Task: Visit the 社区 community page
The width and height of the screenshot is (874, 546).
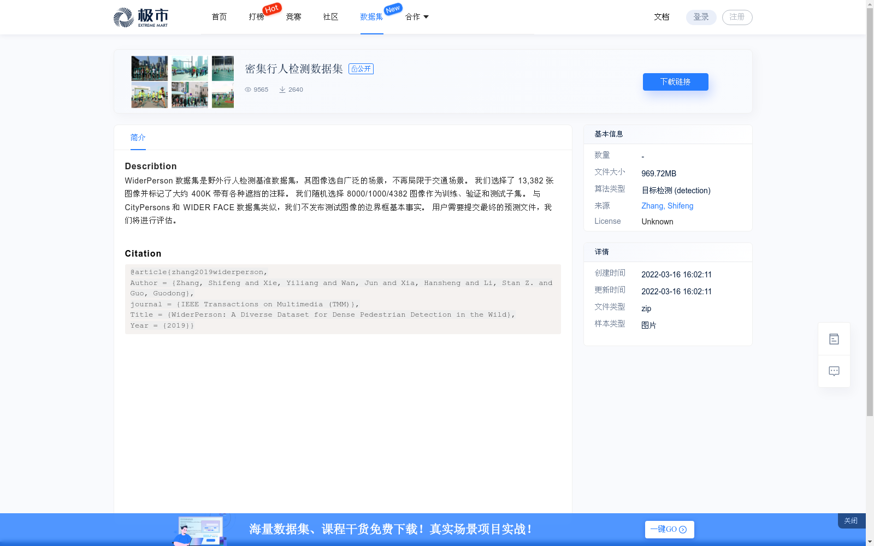Action: 330,17
